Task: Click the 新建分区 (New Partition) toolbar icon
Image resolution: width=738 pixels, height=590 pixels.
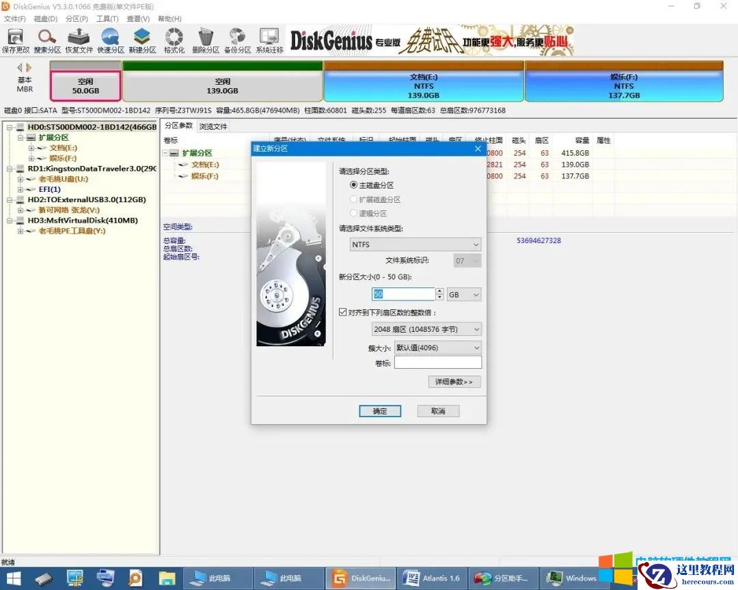Action: pyautogui.click(x=142, y=40)
